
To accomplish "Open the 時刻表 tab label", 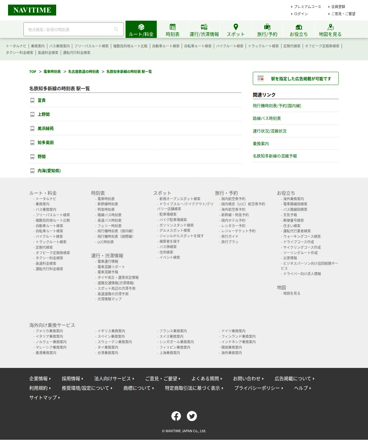I will coord(173,34).
